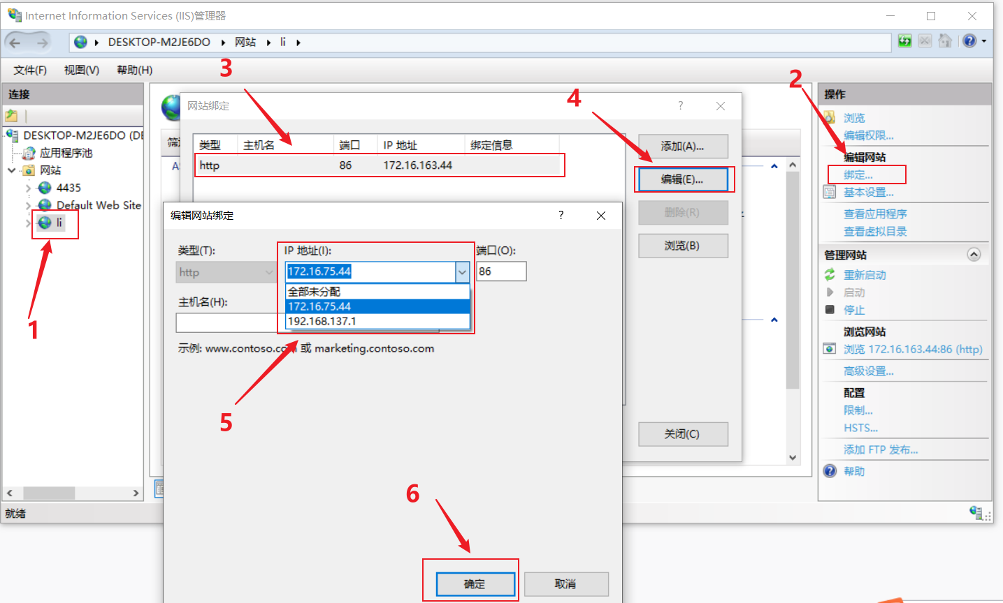Open the IP 地址 dropdown list

pos(462,271)
